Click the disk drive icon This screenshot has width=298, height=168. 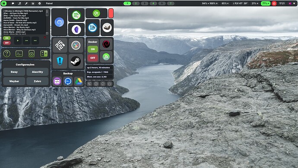tap(32, 54)
